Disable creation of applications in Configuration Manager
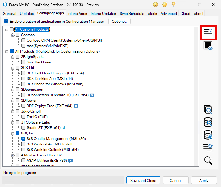The height and width of the screenshot is (187, 221). [6, 22]
